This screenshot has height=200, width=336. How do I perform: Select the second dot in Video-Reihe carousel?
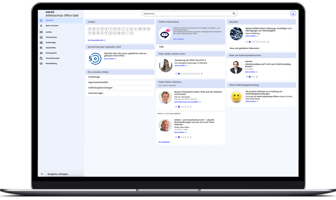point(181,74)
